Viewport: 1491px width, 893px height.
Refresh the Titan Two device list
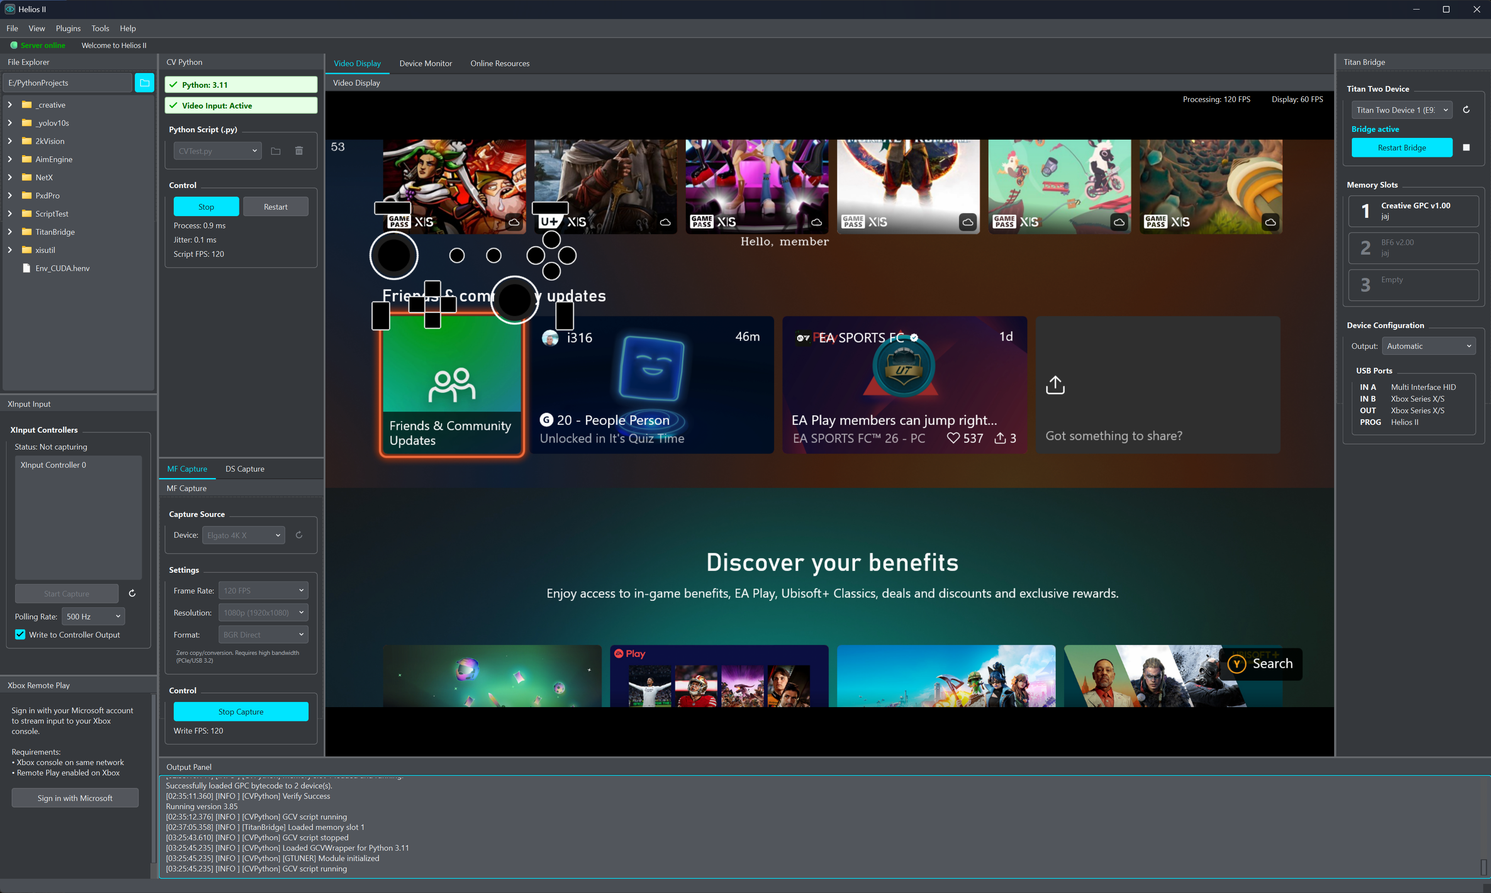coord(1466,110)
